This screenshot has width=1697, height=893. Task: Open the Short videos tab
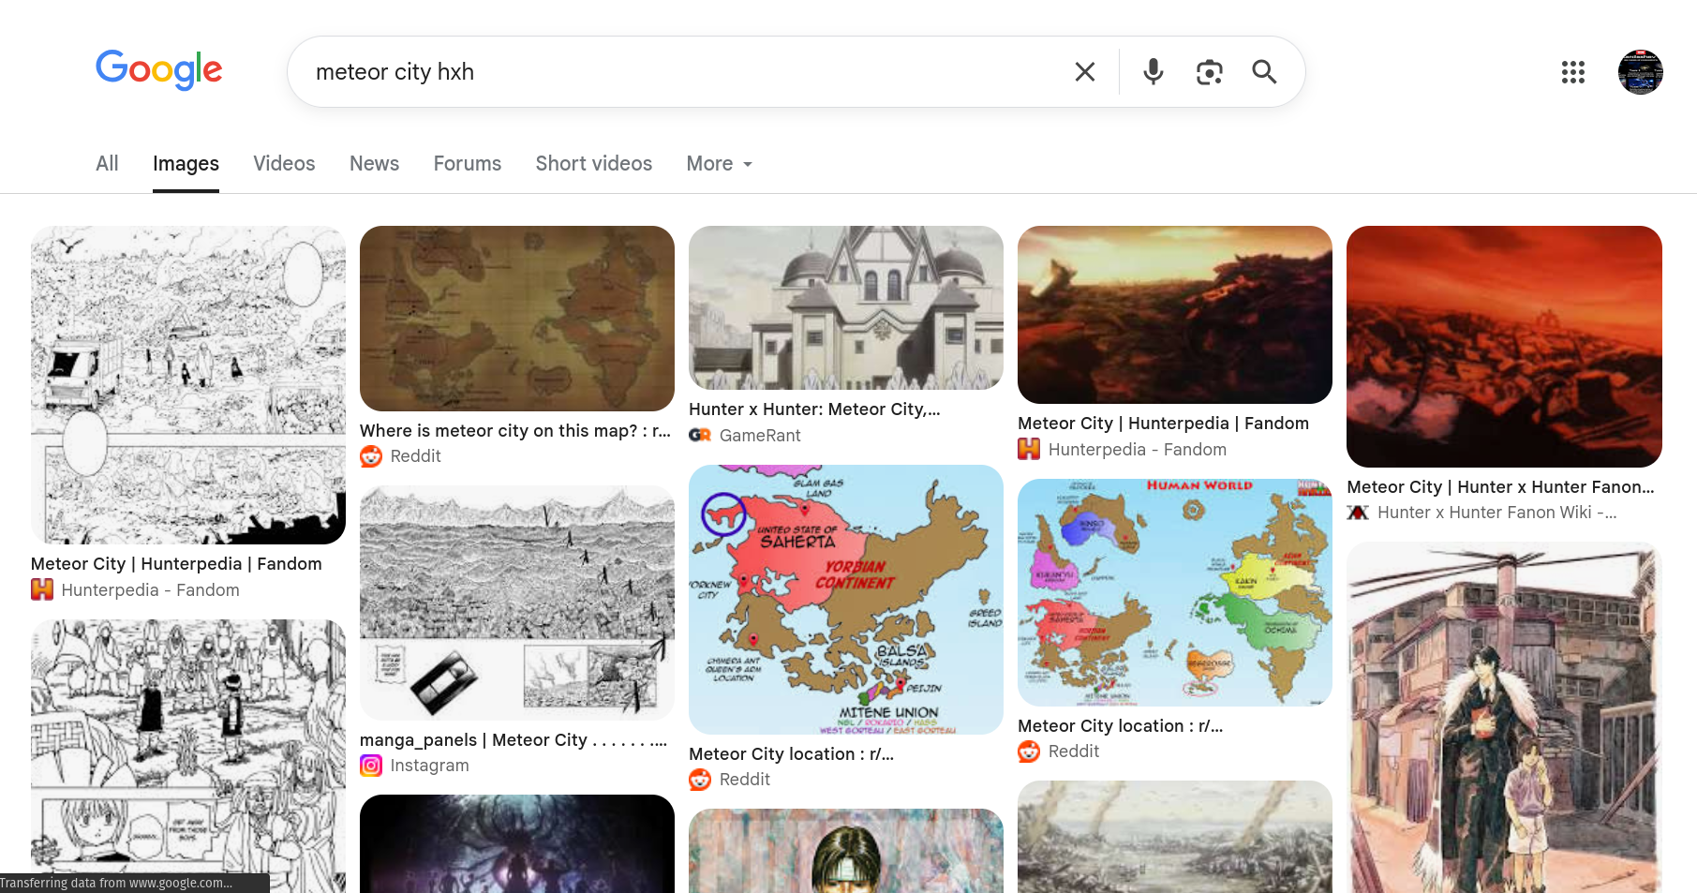(x=593, y=164)
